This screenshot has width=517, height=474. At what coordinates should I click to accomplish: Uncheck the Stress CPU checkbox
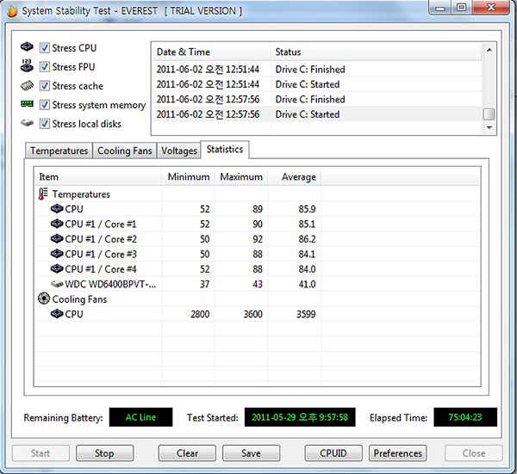[x=45, y=47]
